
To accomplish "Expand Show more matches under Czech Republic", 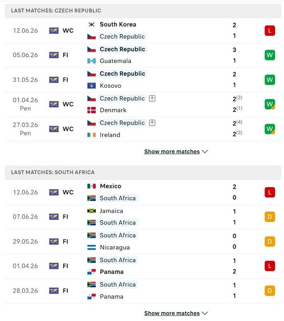I will pyautogui.click(x=176, y=152).
